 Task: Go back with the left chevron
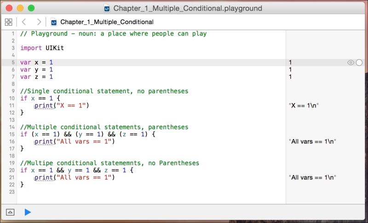(24, 22)
